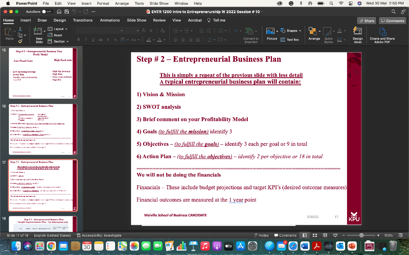Adjust the zoom slider
This screenshot has width=409, height=255.
pyautogui.click(x=361, y=235)
